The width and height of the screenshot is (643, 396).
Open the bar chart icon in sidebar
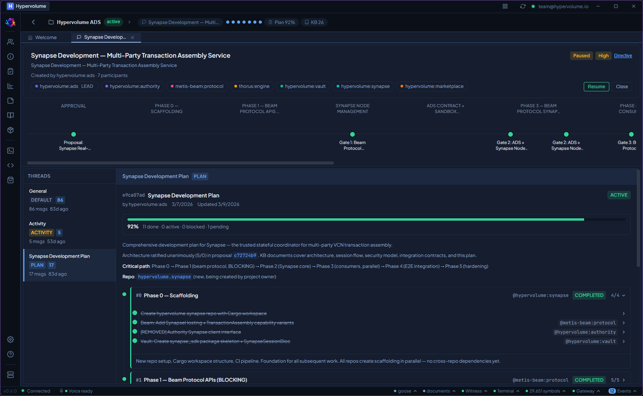10,86
